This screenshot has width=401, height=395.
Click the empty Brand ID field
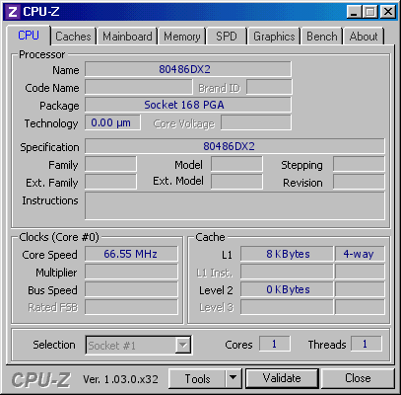(x=269, y=87)
